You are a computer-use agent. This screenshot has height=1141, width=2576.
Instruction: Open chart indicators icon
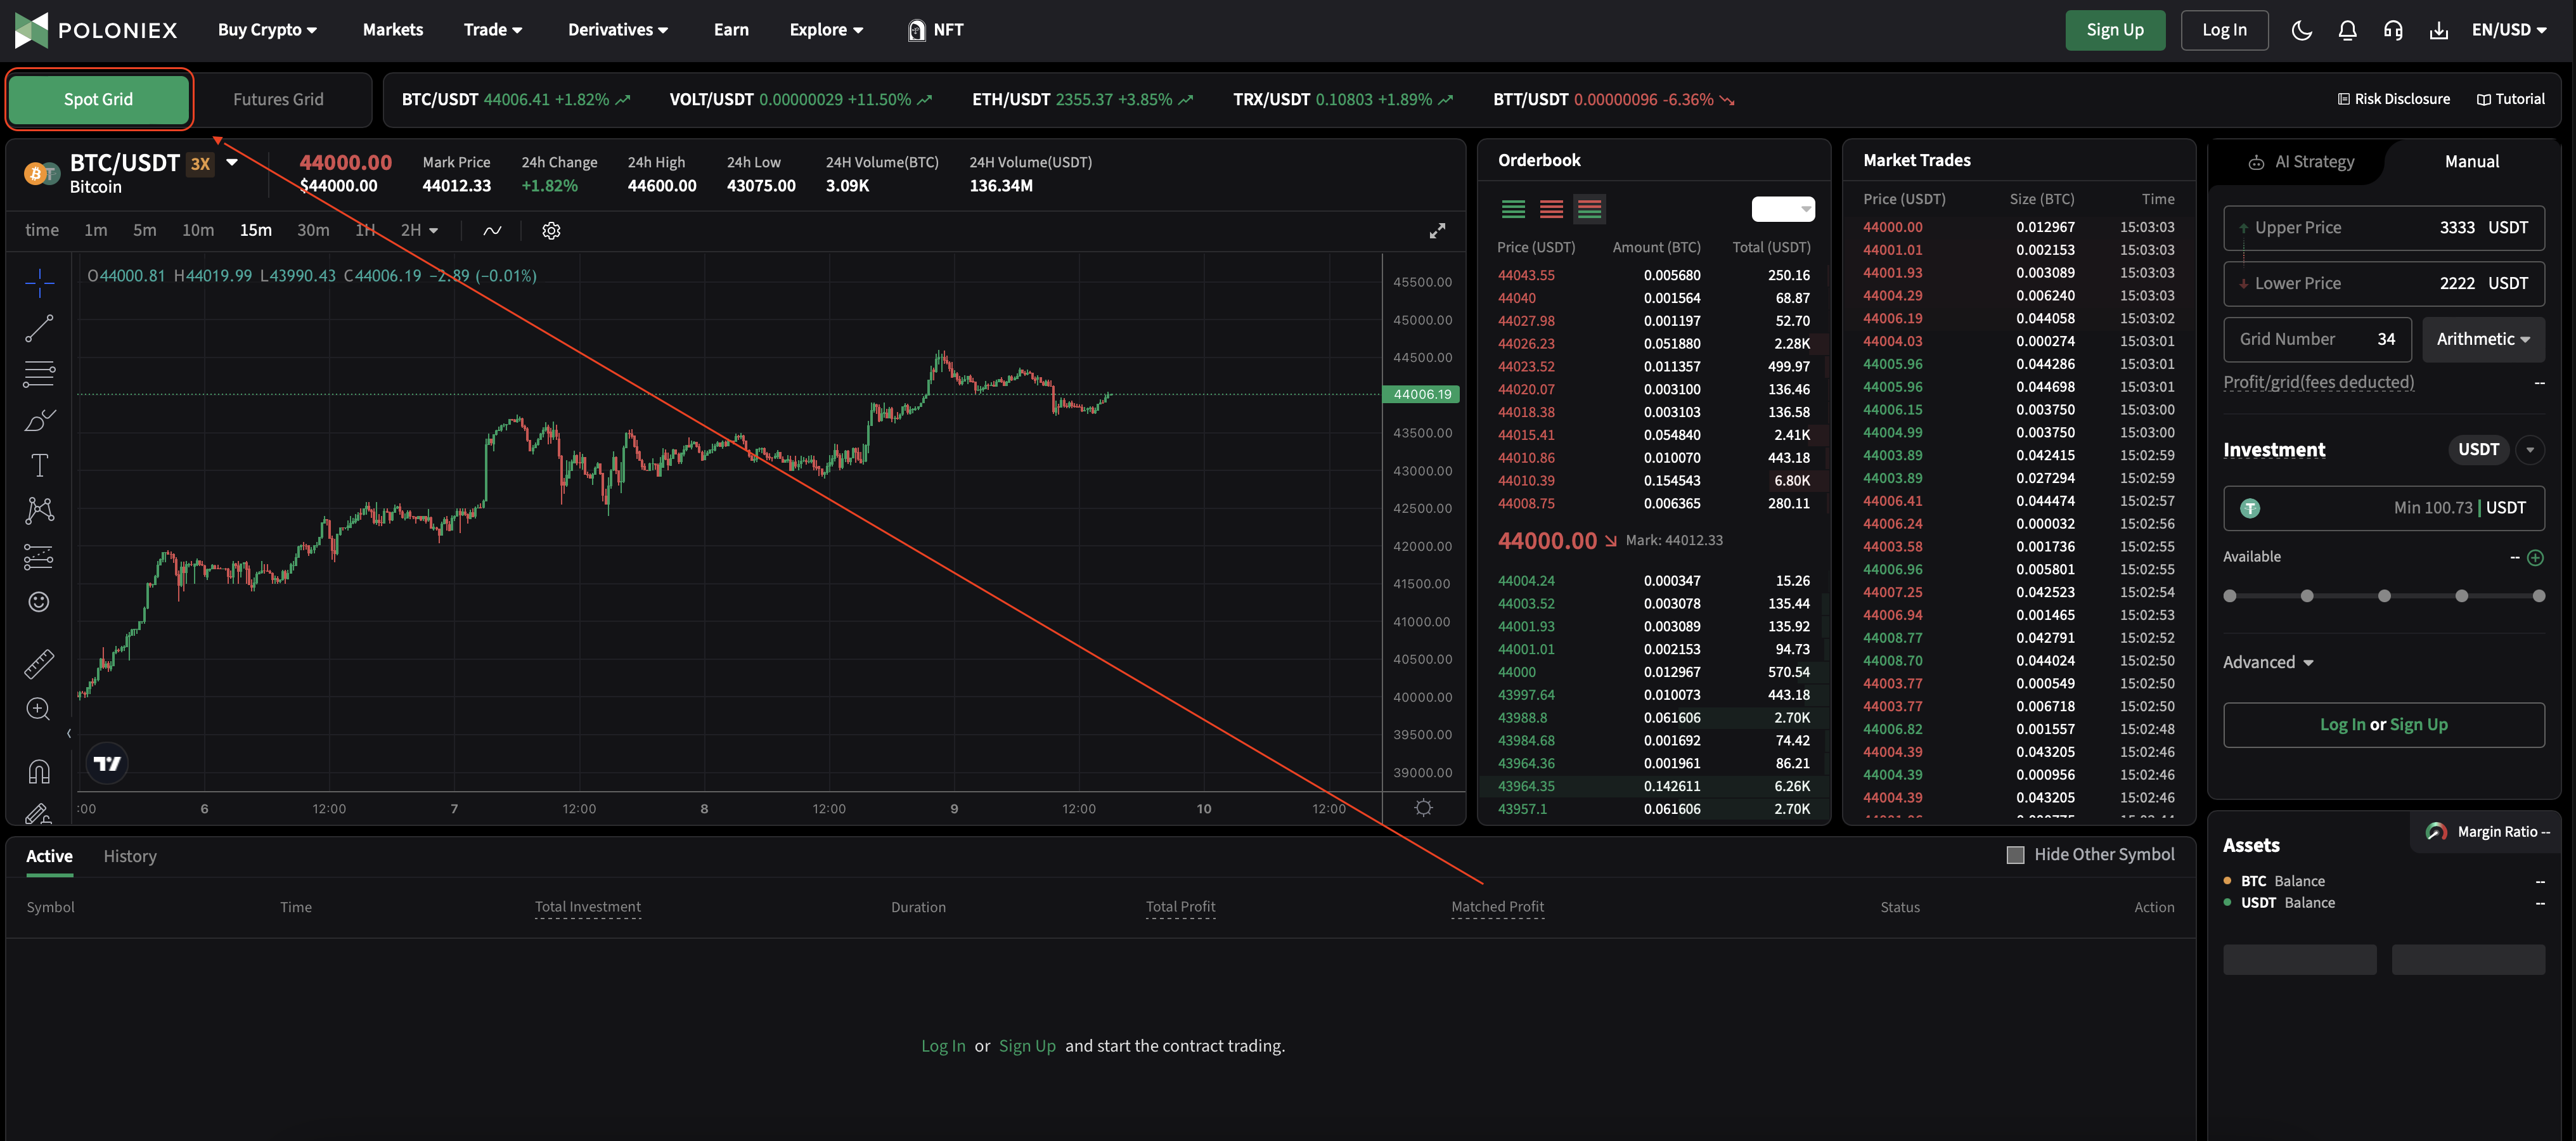(492, 231)
